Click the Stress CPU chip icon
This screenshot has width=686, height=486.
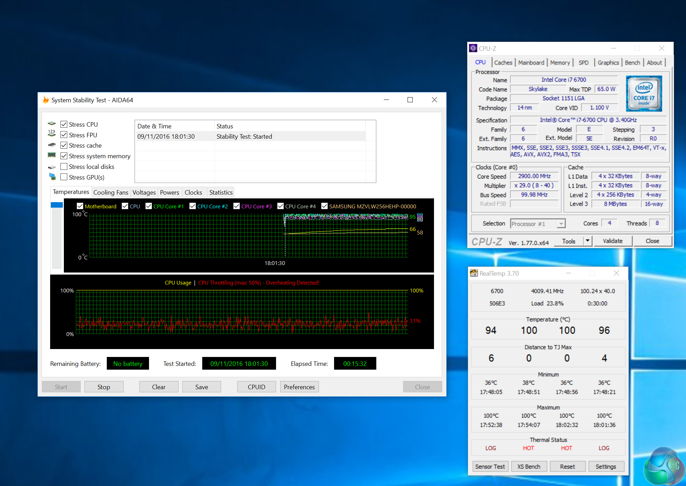click(52, 124)
